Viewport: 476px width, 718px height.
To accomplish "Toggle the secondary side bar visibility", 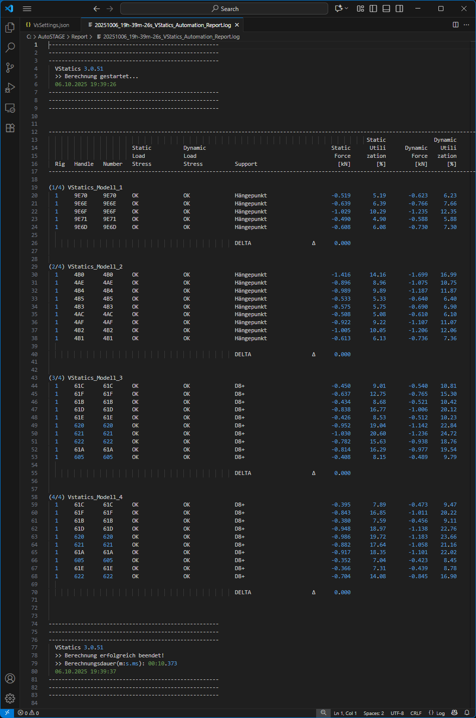I will (399, 9).
